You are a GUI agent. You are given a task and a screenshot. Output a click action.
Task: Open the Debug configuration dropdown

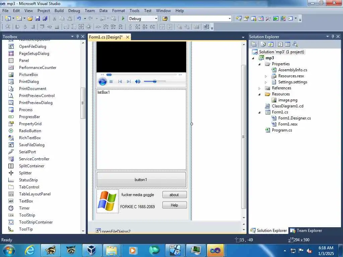[156, 19]
